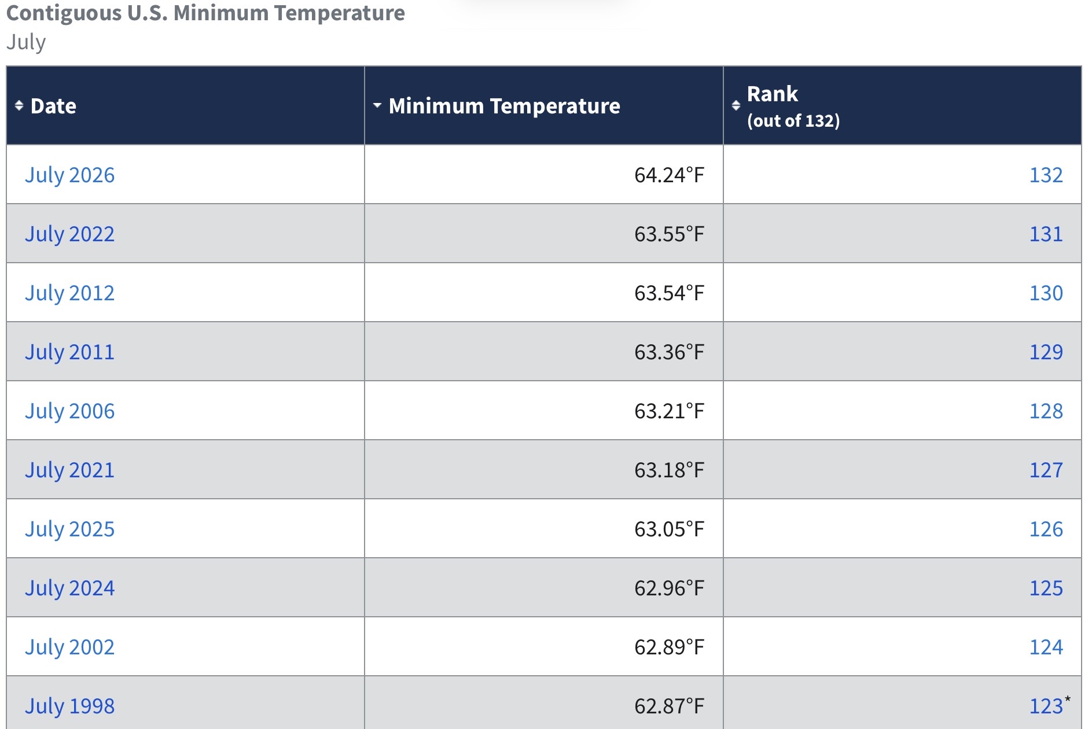Image resolution: width=1092 pixels, height=729 pixels.
Task: Open the July 1998 link
Action: click(x=70, y=706)
